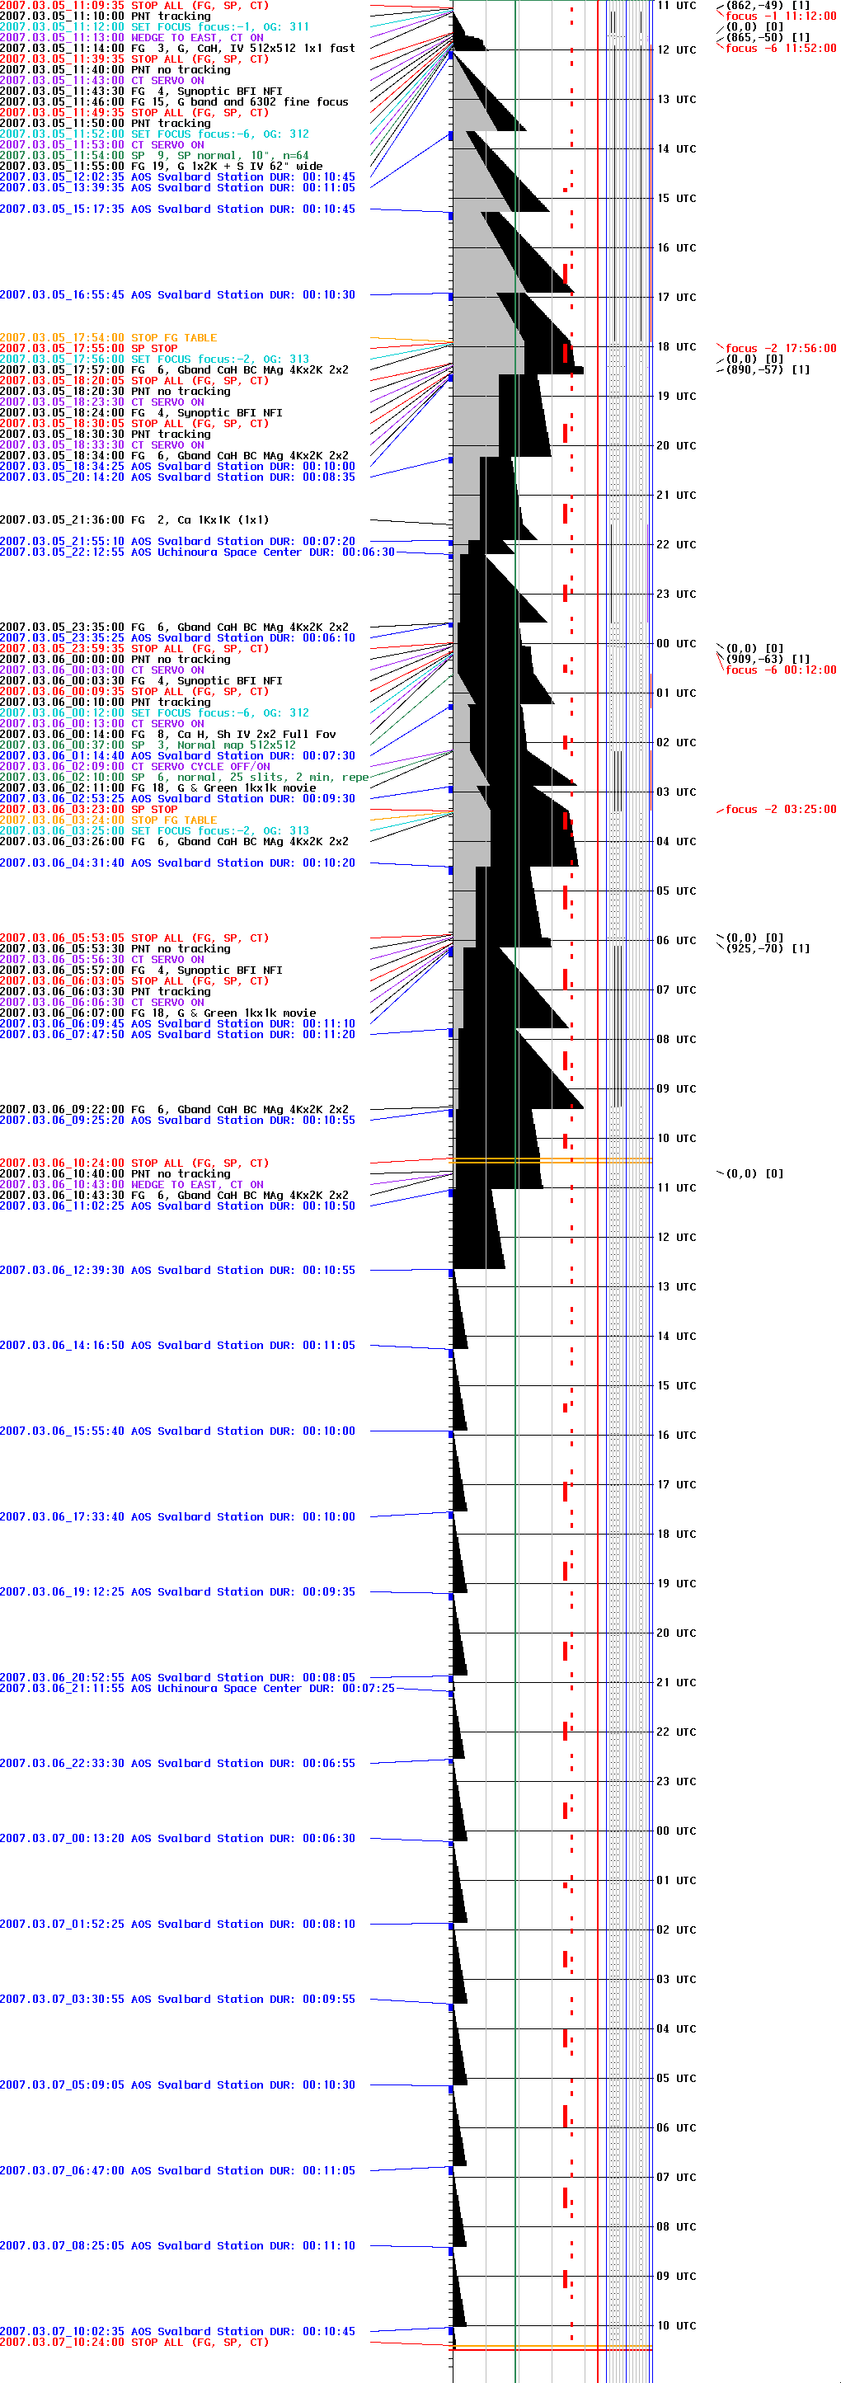
Task: Select Uchinoura Space Center DUR 00:06:30 pass
Action: [x=197, y=552]
